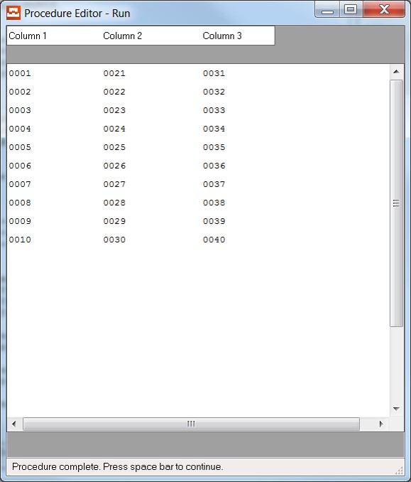
Task: Click the vertical scrollbar track below thumb
Action: 396,364
